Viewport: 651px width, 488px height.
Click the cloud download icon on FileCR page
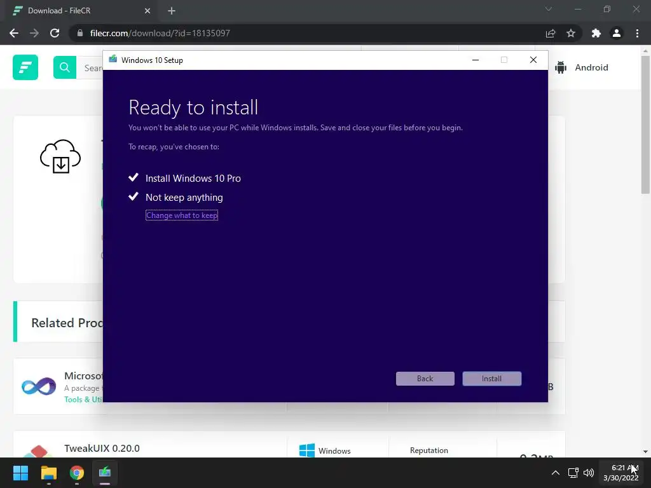pos(60,156)
